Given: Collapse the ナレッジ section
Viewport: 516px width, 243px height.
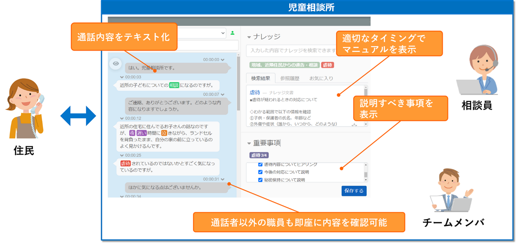Looking at the screenshot, I should click(x=249, y=37).
